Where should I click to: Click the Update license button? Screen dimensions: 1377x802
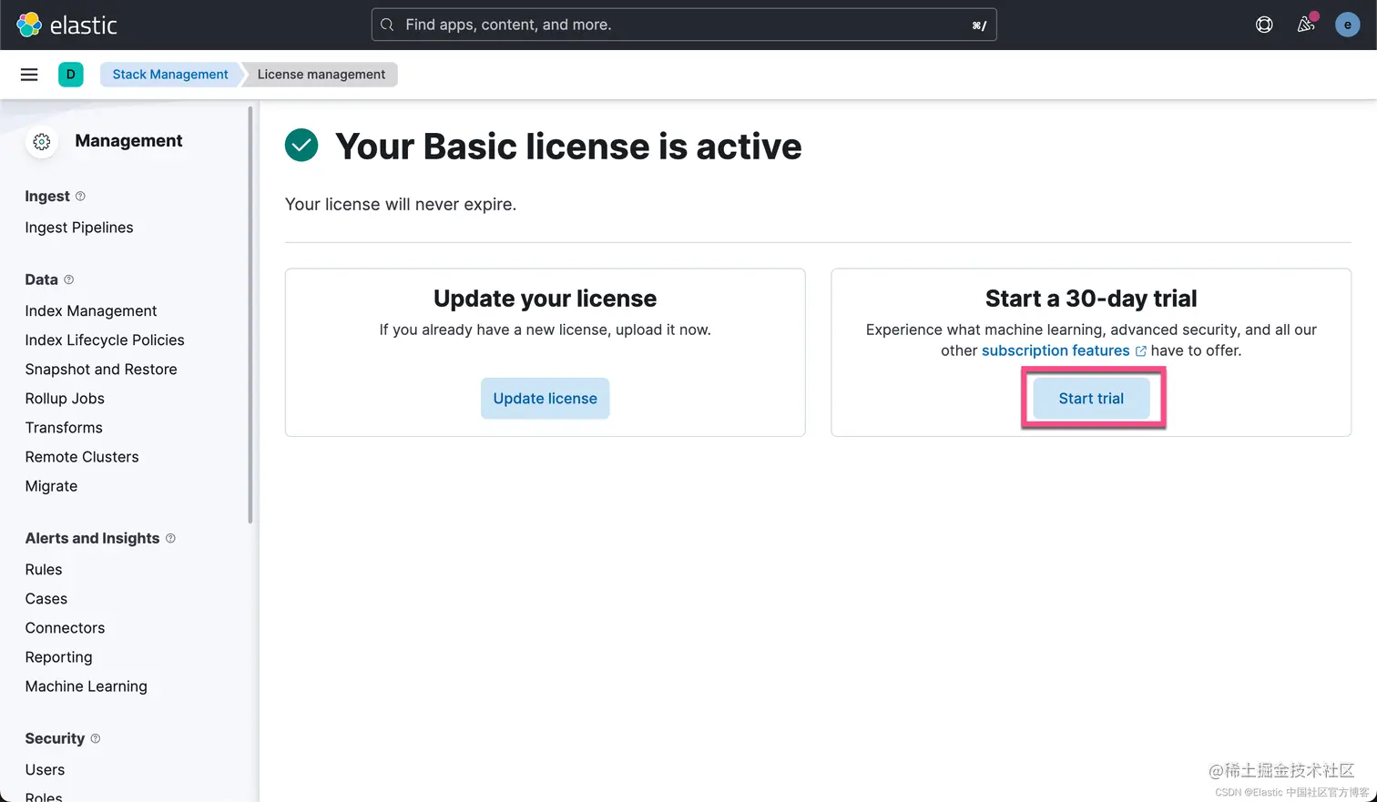[x=545, y=399]
